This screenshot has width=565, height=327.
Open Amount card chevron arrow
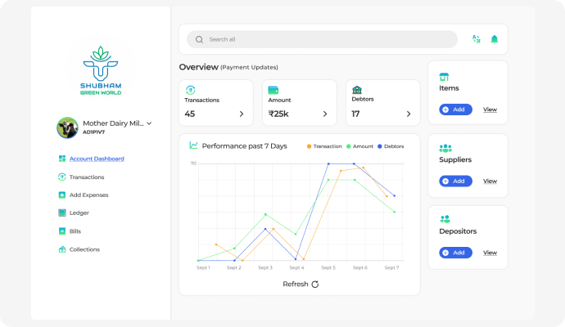pos(325,114)
